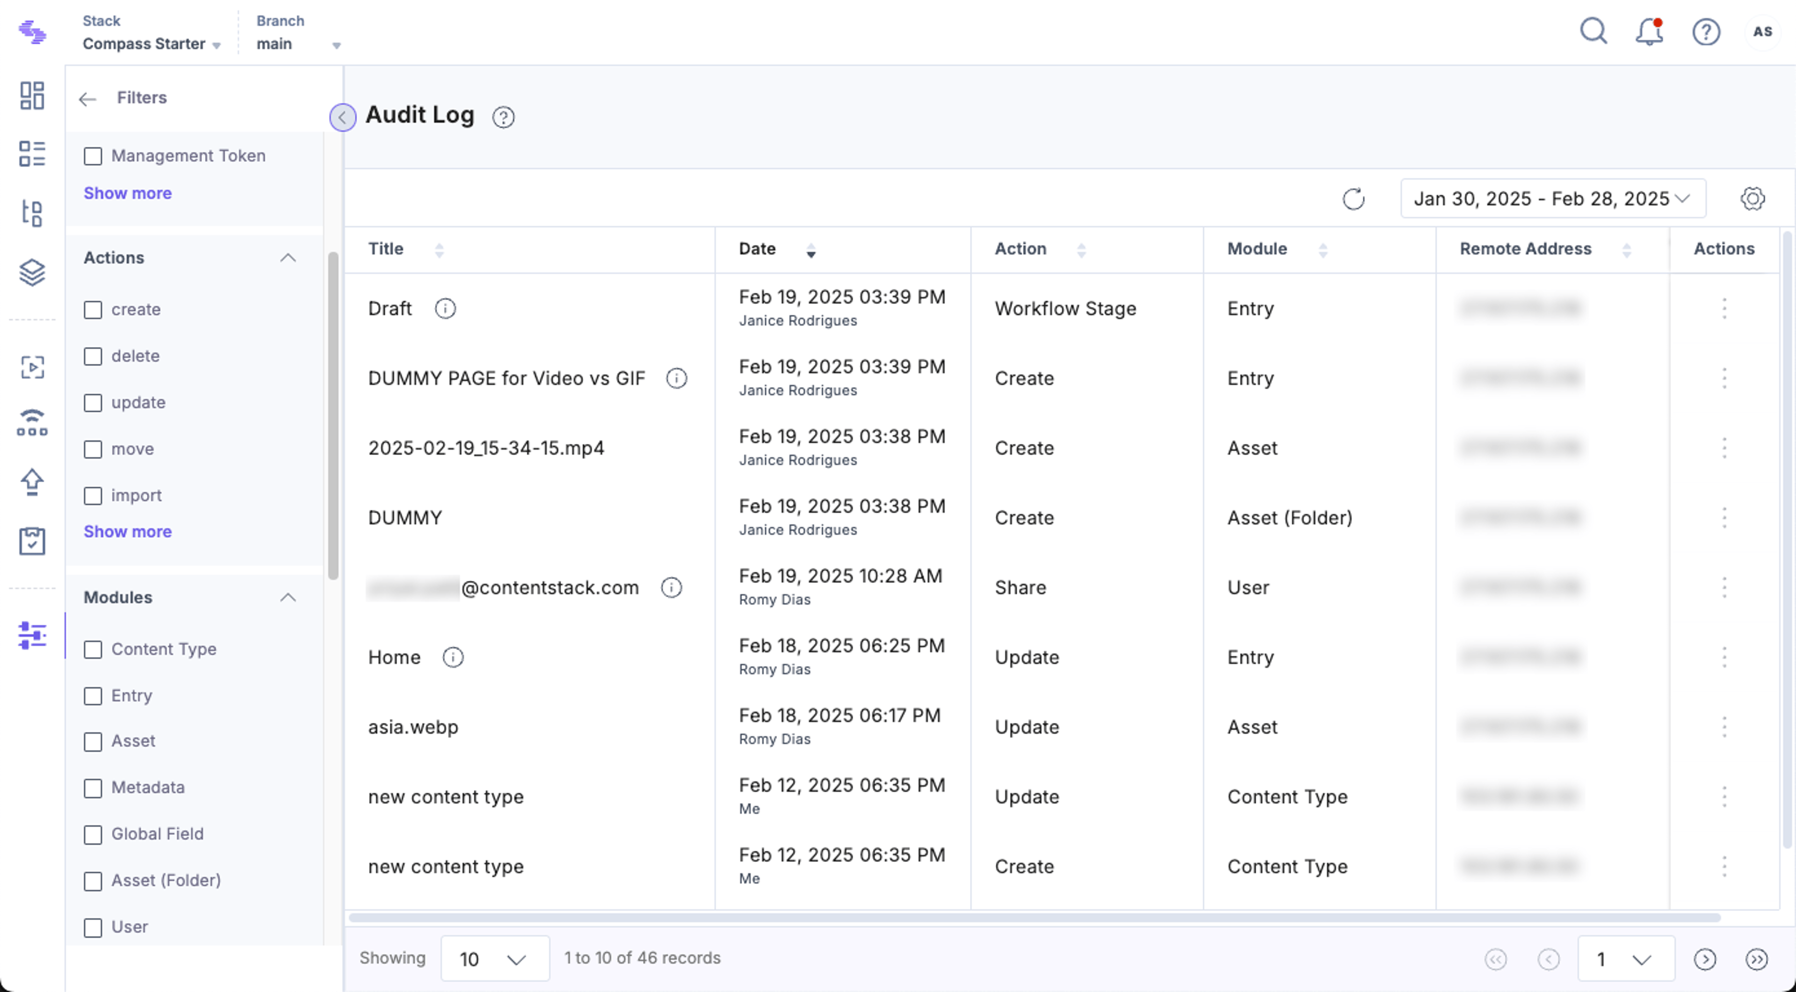Click the table horizontal scrollbar
Image resolution: width=1796 pixels, height=992 pixels.
(x=1035, y=918)
